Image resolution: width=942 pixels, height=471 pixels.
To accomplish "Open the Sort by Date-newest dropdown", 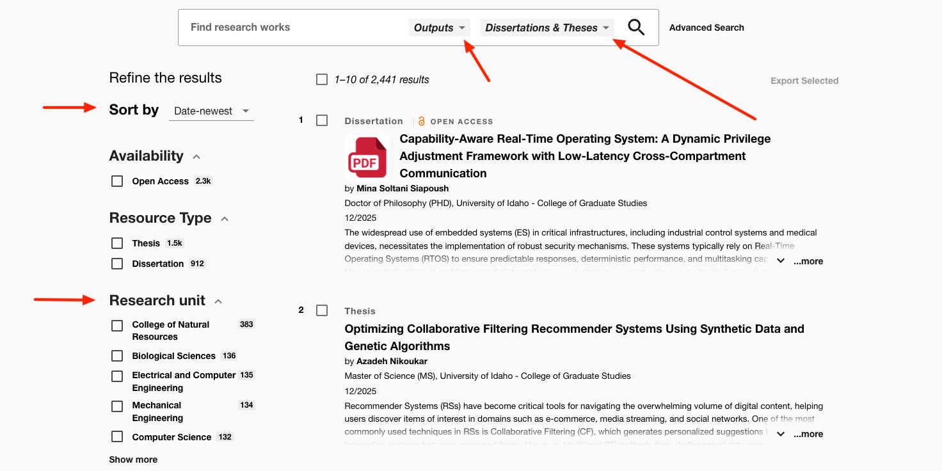I will [211, 111].
